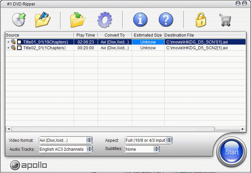
Task: Sort by the Play Time column header
Action: click(86, 35)
